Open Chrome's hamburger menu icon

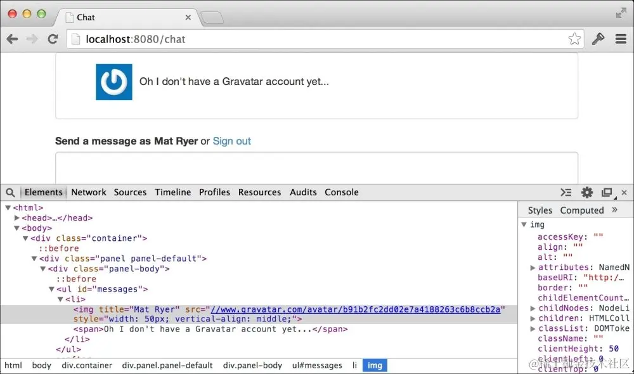pyautogui.click(x=620, y=39)
